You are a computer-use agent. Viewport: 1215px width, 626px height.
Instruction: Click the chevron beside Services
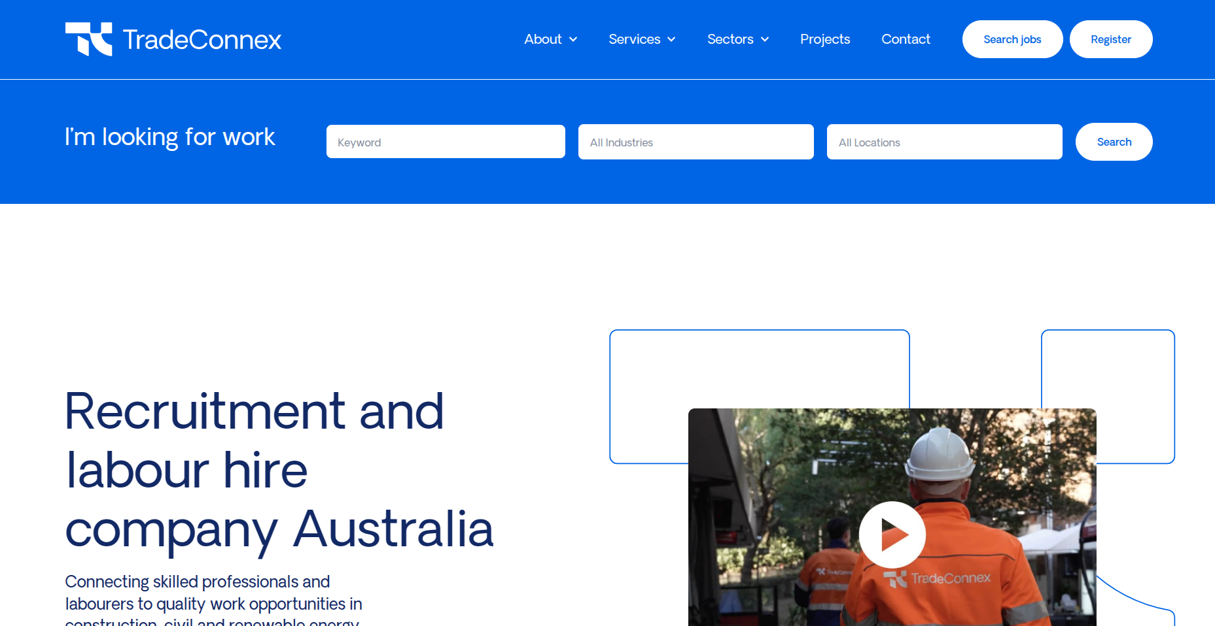[671, 40]
